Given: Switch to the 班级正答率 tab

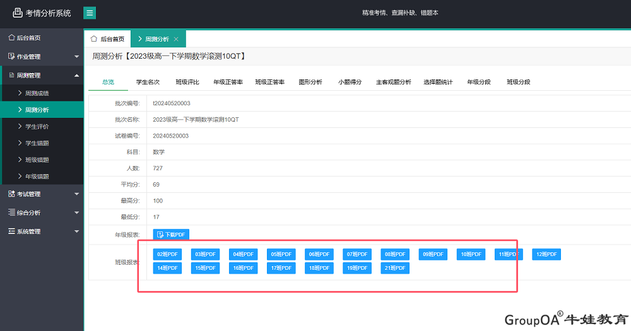Looking at the screenshot, I should tap(269, 82).
